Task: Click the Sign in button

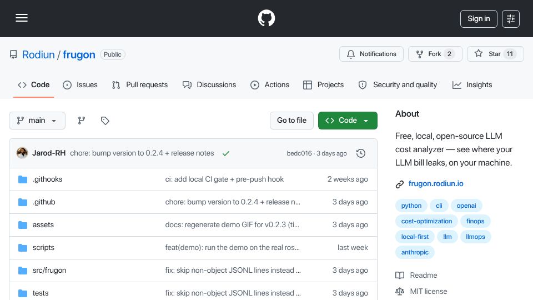Action: click(479, 19)
